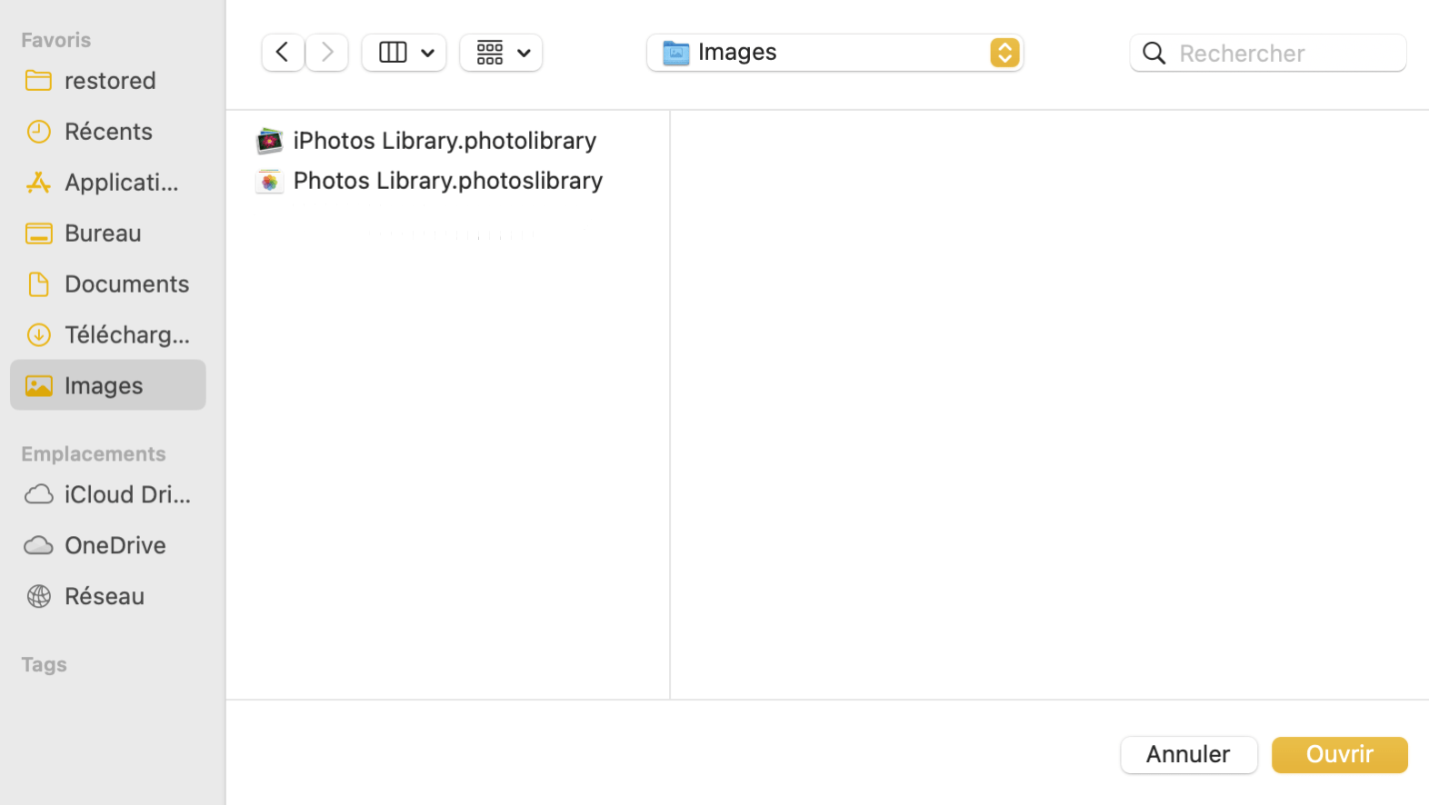The width and height of the screenshot is (1429, 805).
Task: Click the Réseau globe icon
Action: [x=38, y=596]
